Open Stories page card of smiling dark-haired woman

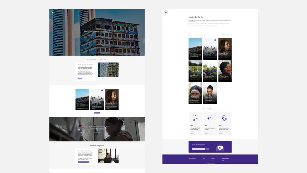click(225, 49)
